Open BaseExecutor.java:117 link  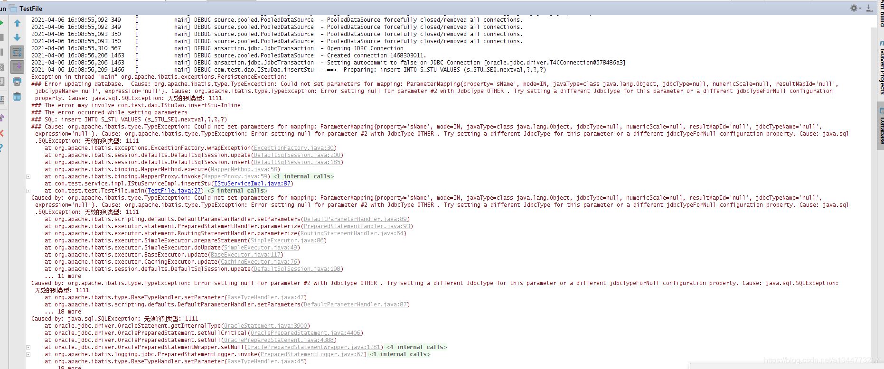point(246,255)
